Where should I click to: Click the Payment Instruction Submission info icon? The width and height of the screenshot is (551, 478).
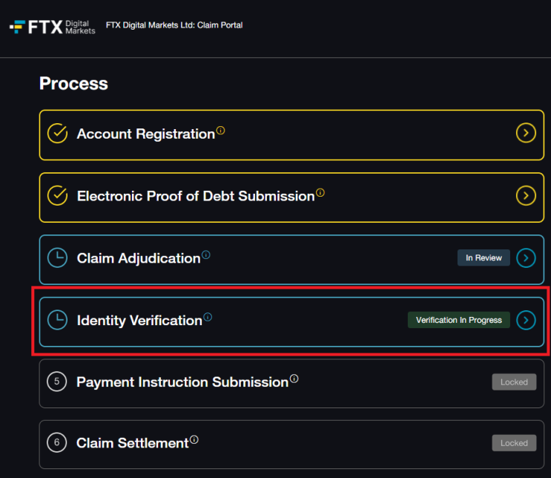[294, 379]
